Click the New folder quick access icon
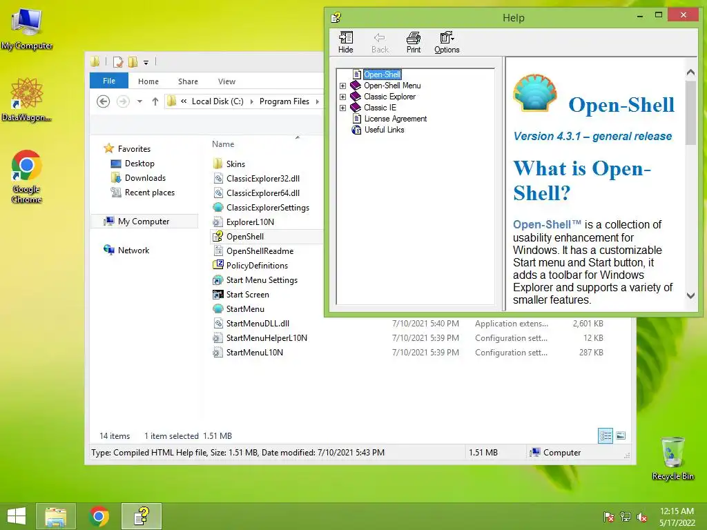This screenshot has height=530, width=707. [133, 61]
